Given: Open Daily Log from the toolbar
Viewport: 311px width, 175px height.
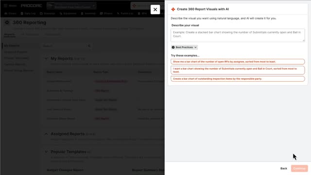Looking at the screenshot, I should 28,14.
